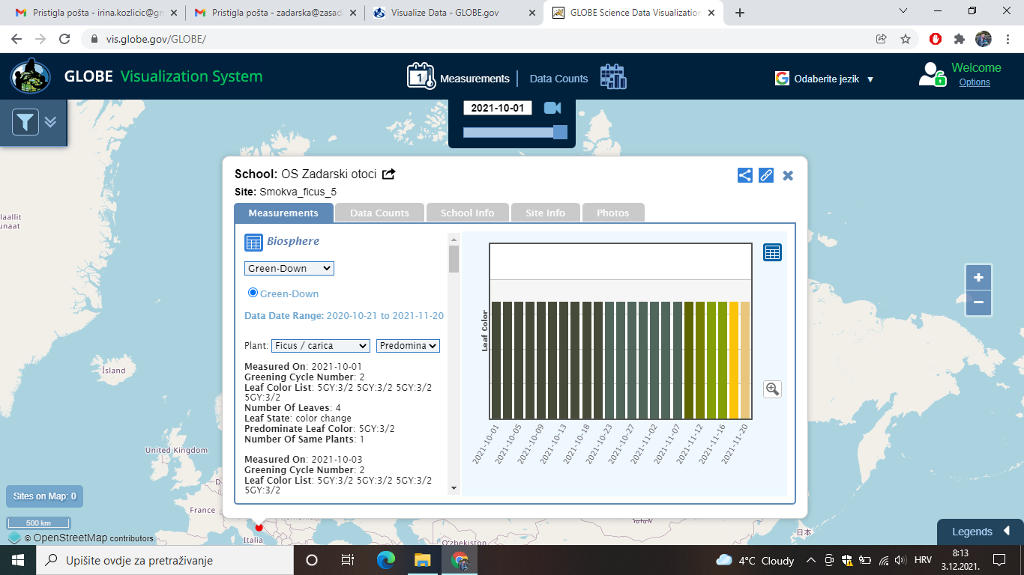The height and width of the screenshot is (575, 1024).
Task: Click the chain link icon in popup
Action: 765,175
